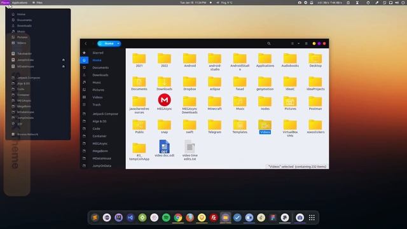
Task: Select the Audiobooks folder
Action: click(290, 59)
